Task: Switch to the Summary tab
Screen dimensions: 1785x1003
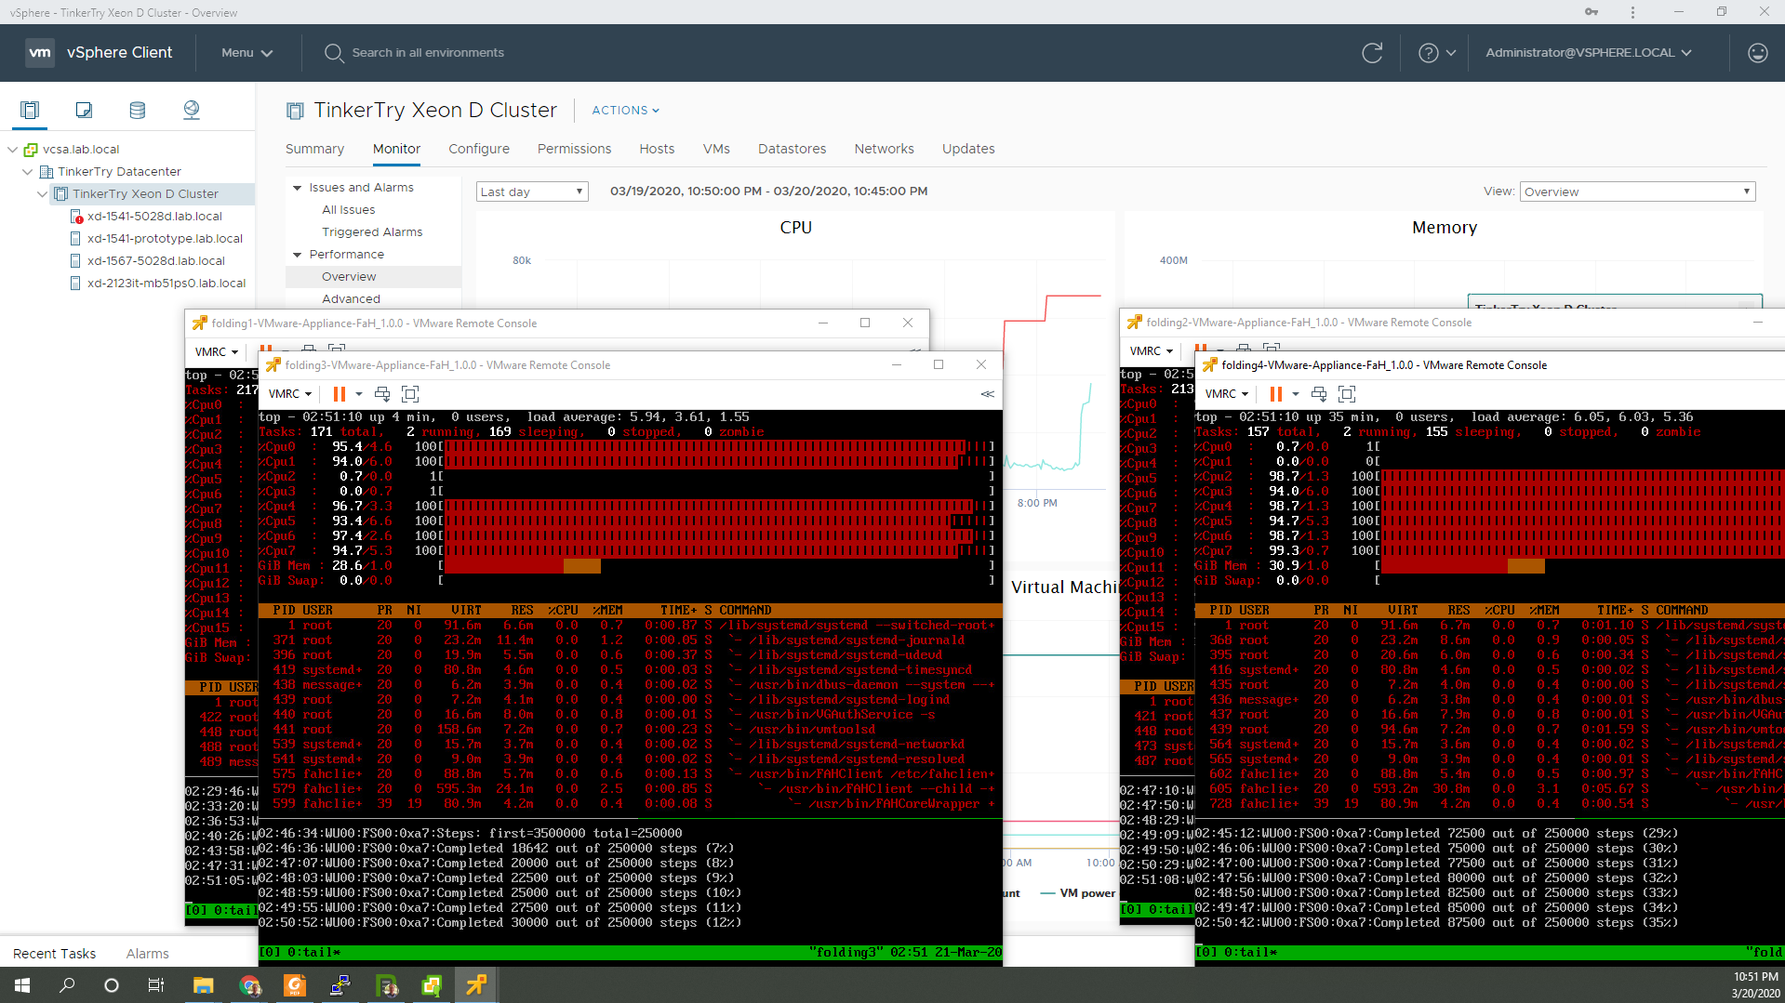Action: pyautogui.click(x=314, y=149)
